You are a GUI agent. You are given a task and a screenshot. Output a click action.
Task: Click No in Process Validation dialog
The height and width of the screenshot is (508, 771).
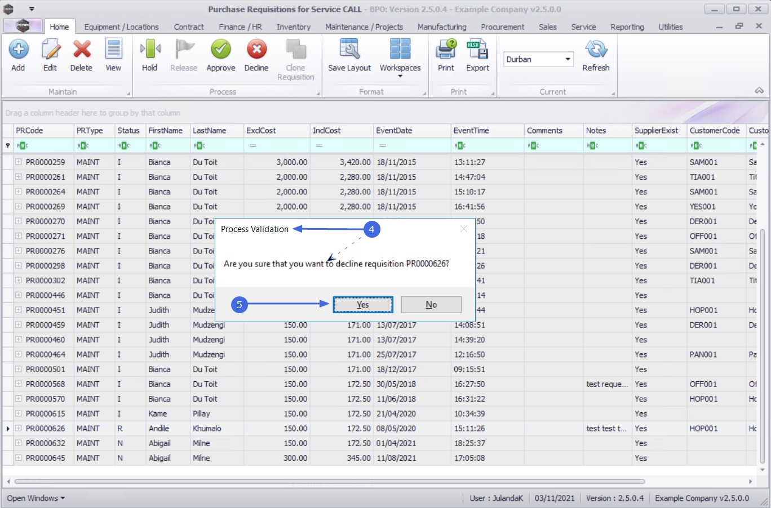[431, 305]
